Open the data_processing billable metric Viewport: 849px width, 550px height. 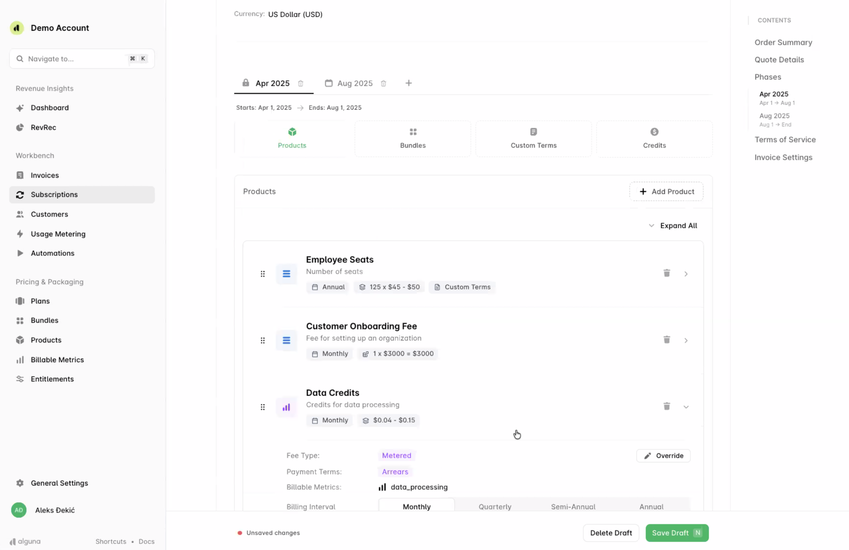tap(419, 487)
